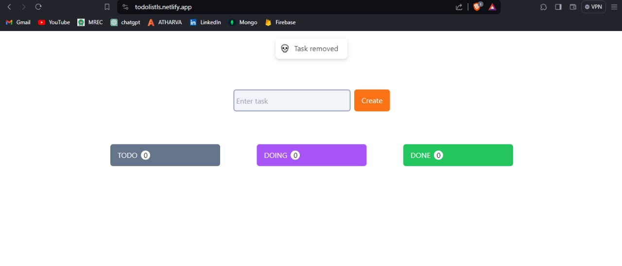Click the Create task button

click(x=372, y=100)
